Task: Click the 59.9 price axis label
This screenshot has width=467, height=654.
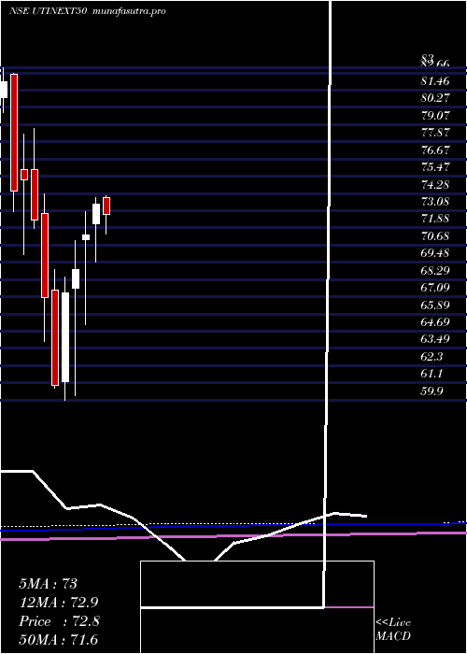Action: pyautogui.click(x=432, y=391)
